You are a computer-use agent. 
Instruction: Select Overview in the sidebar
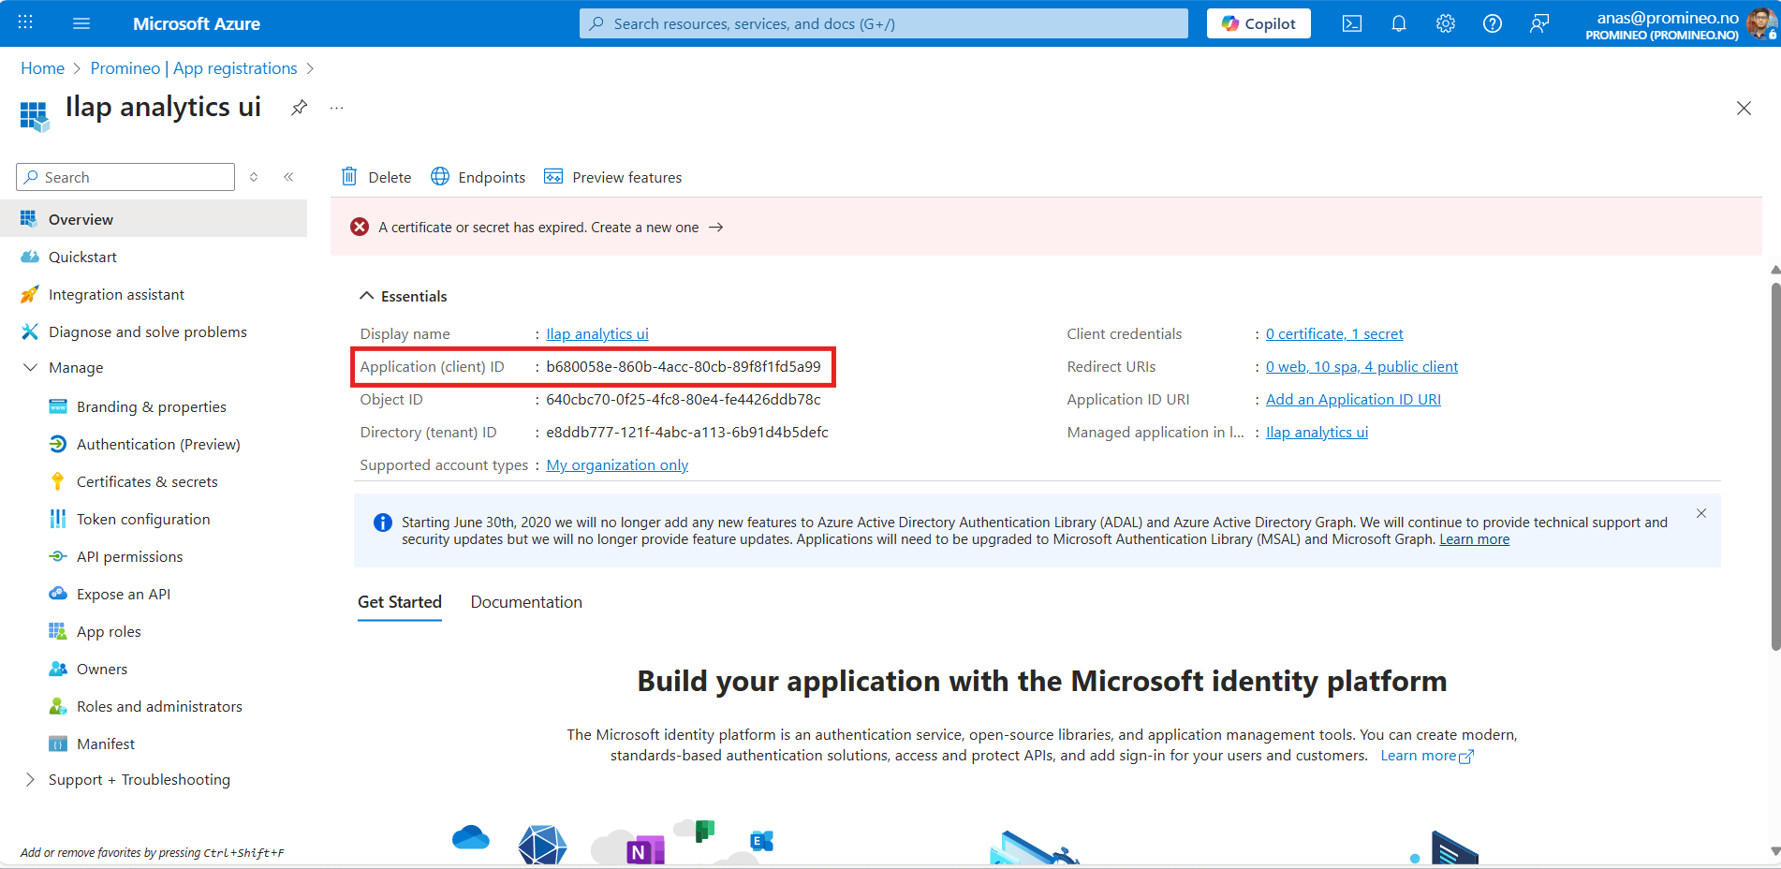154,219
